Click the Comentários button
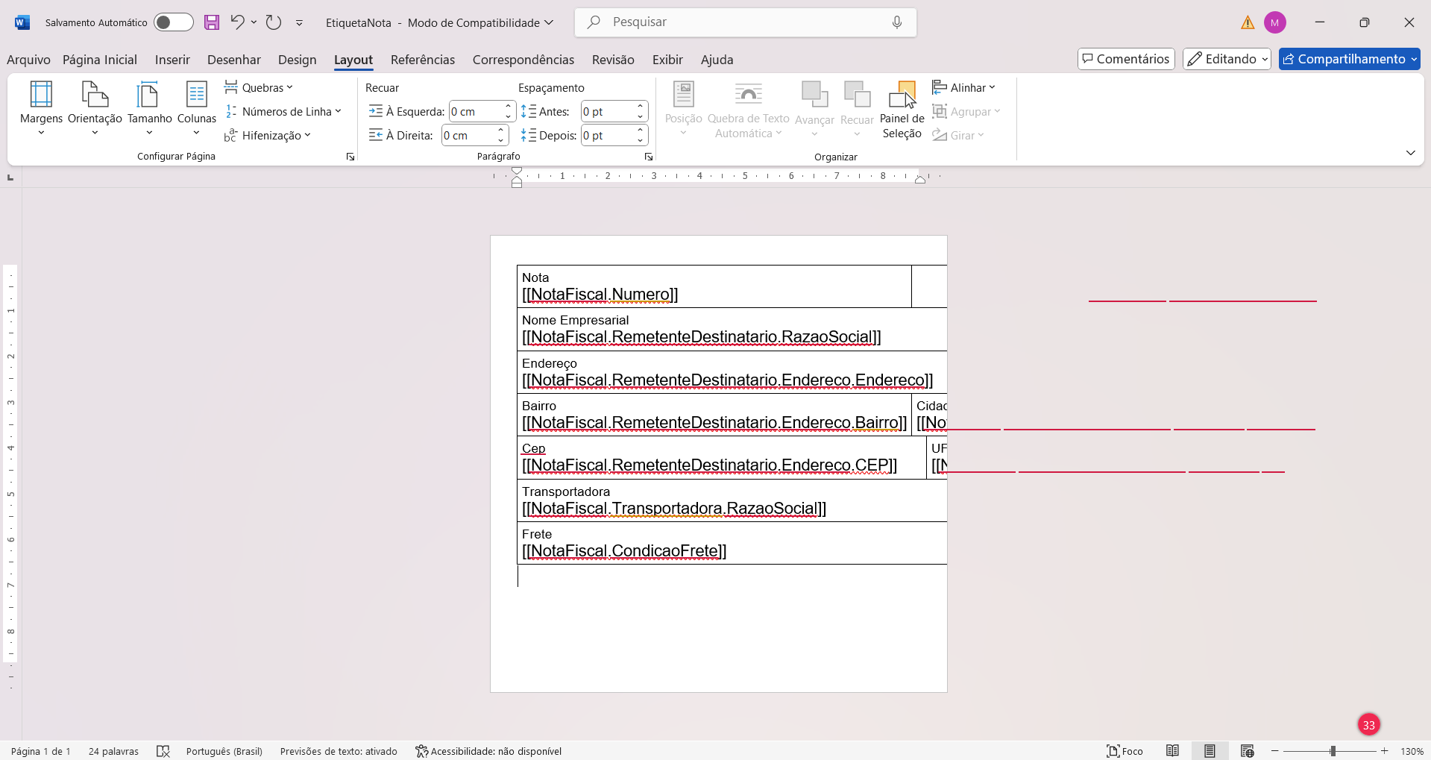The width and height of the screenshot is (1431, 760). click(1125, 59)
